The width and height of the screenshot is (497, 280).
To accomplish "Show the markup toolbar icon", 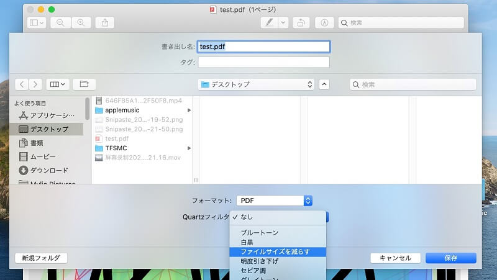I will tap(324, 22).
